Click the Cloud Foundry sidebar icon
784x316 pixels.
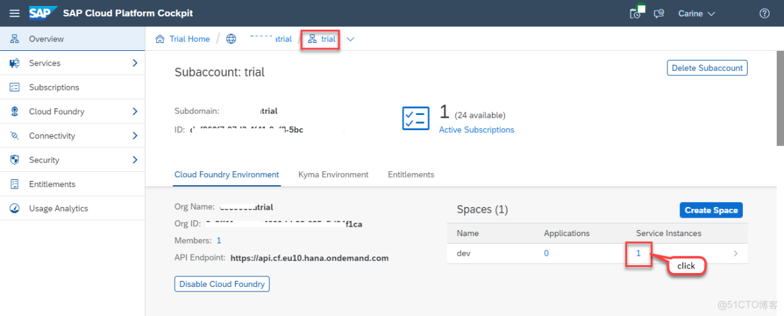point(15,111)
